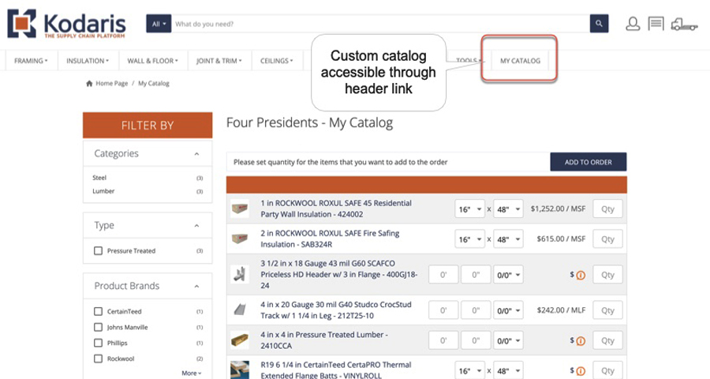This screenshot has width=710, height=379.
Task: Open the delivery truck icon
Action: tap(684, 24)
